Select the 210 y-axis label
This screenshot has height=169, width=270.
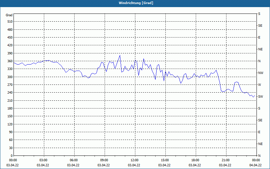(x=10, y=100)
